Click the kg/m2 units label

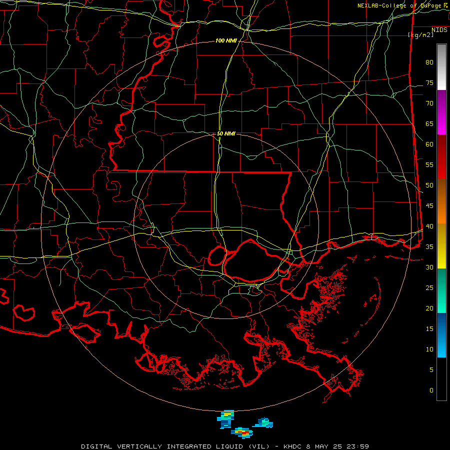420,35
